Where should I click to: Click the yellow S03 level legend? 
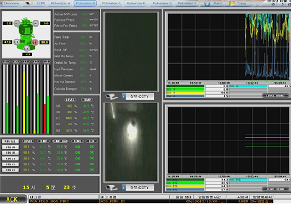(185, 93)
